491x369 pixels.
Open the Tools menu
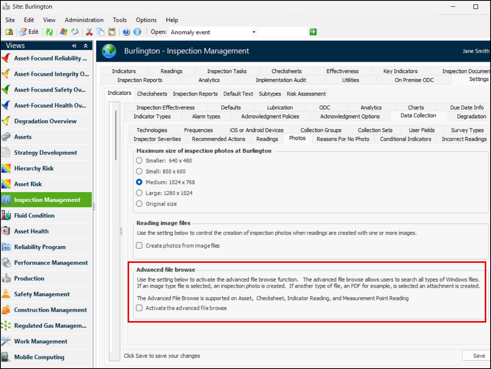[x=120, y=20]
